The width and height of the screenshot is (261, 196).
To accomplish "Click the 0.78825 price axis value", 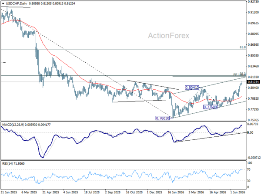I will [x=253, y=98].
